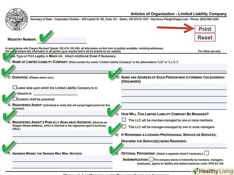Click third Organizer name and address line

[x=174, y=100]
